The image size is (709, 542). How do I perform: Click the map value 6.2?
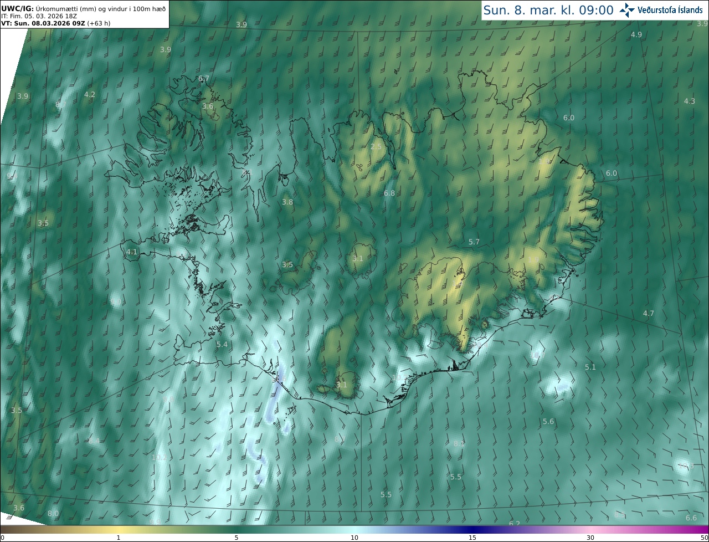click(515, 523)
